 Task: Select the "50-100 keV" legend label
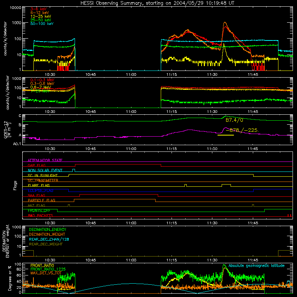click(42, 24)
